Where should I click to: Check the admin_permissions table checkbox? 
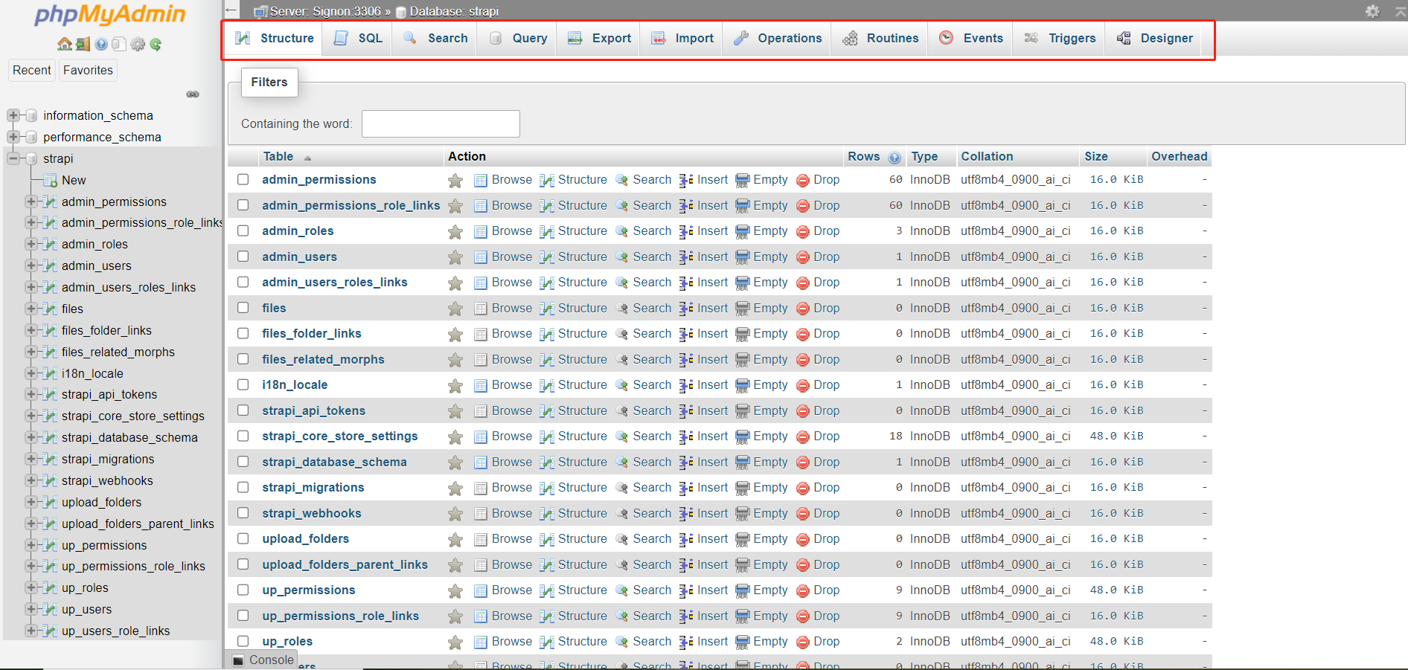click(x=243, y=179)
